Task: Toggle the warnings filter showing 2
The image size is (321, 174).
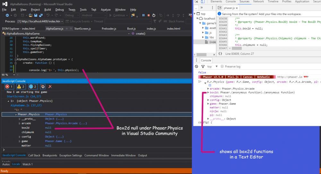Action: pyautogui.click(x=21, y=87)
